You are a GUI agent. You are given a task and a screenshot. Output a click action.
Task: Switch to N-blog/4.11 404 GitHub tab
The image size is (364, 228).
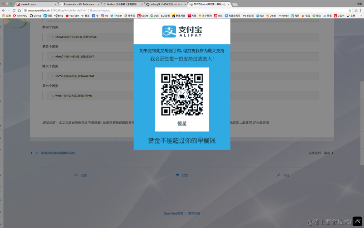pos(166,4)
